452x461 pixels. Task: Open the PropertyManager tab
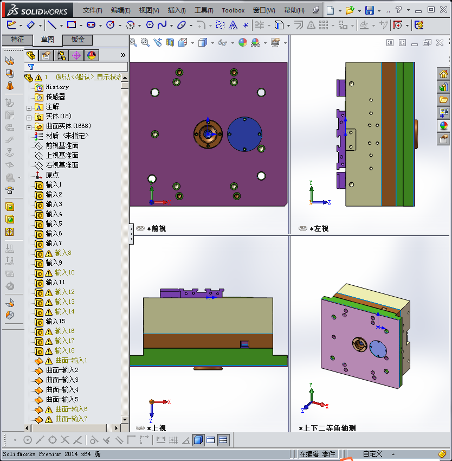pyautogui.click(x=46, y=55)
